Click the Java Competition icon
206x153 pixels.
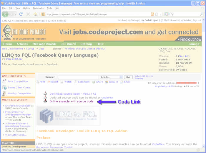pyautogui.click(x=4, y=81)
